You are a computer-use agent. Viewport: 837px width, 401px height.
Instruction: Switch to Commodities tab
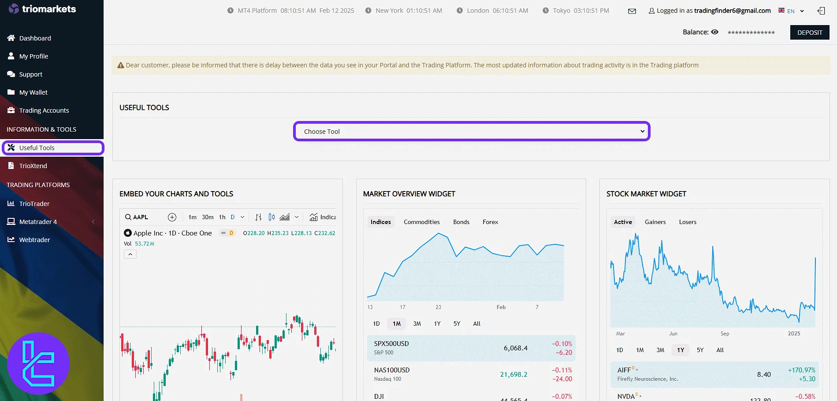coord(422,222)
